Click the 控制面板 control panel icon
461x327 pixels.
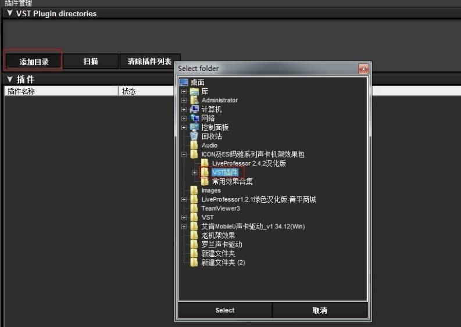pos(194,127)
